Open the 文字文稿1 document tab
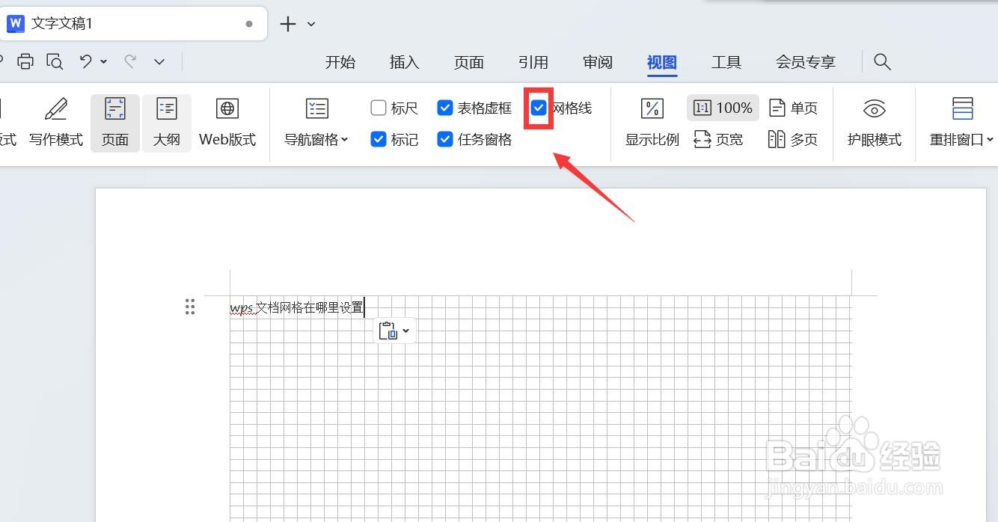 click(x=133, y=24)
